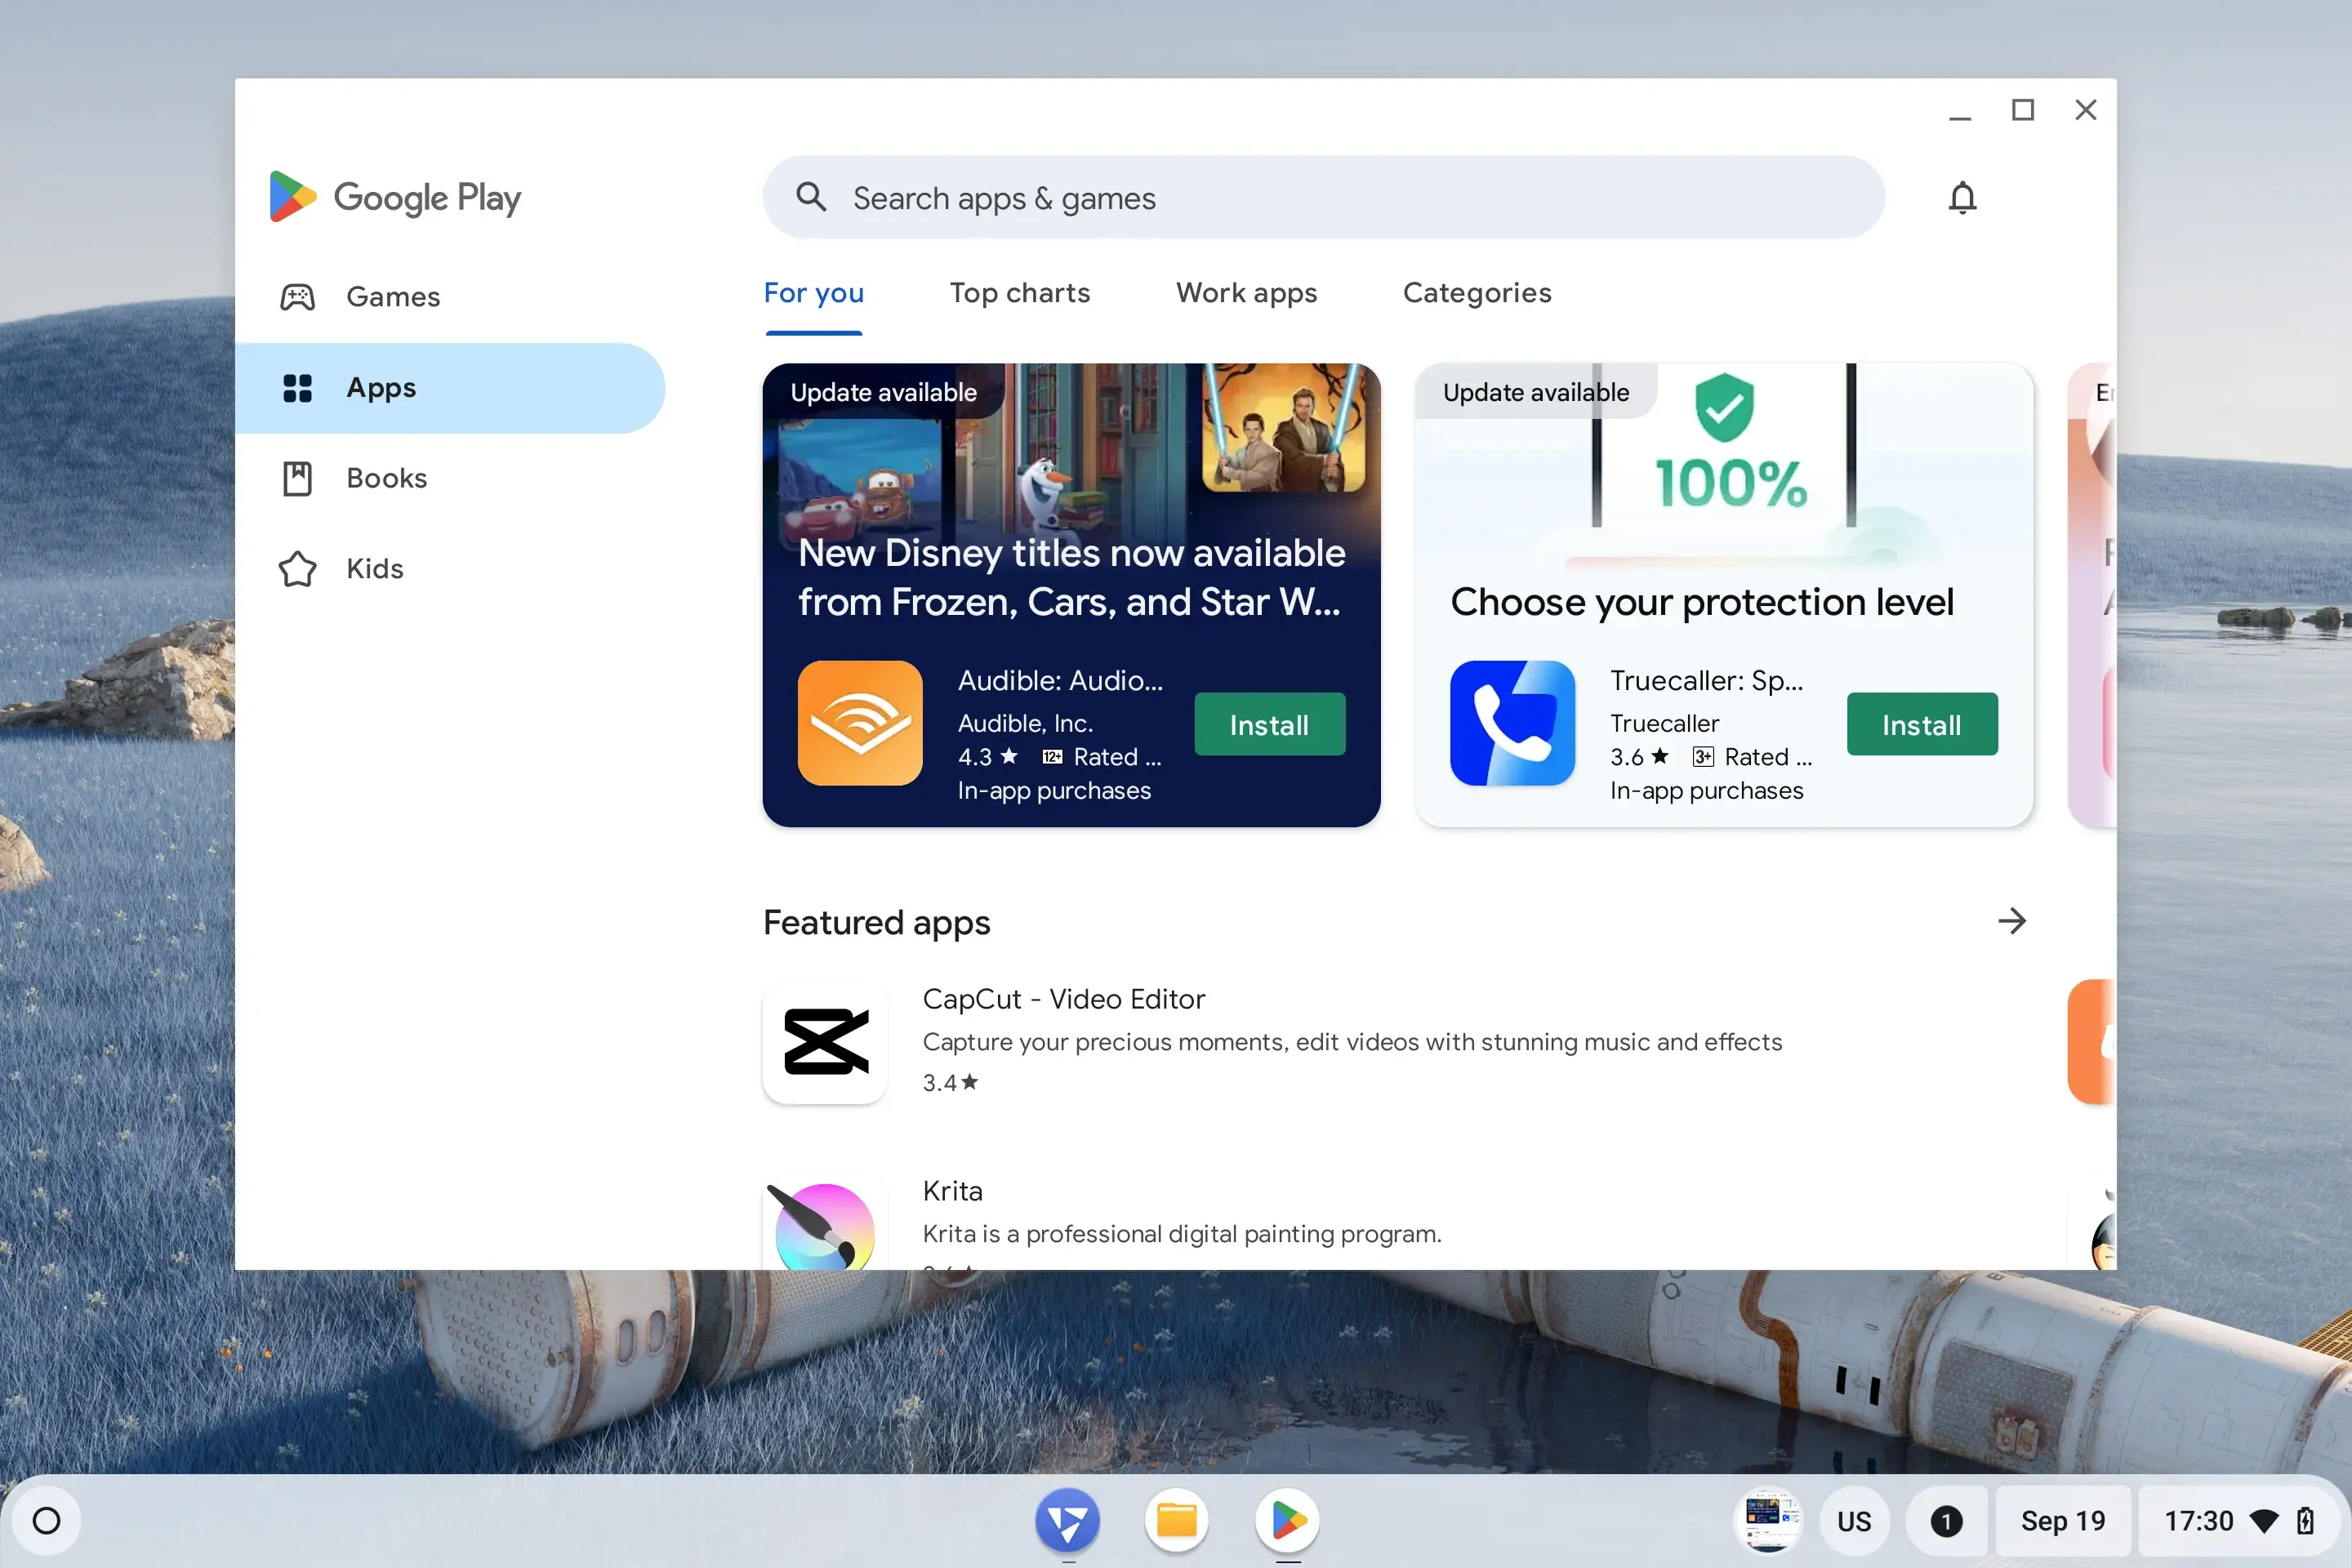Open the 17:30 status tray
Screen dimensions: 2352x1568
pos(2241,1521)
